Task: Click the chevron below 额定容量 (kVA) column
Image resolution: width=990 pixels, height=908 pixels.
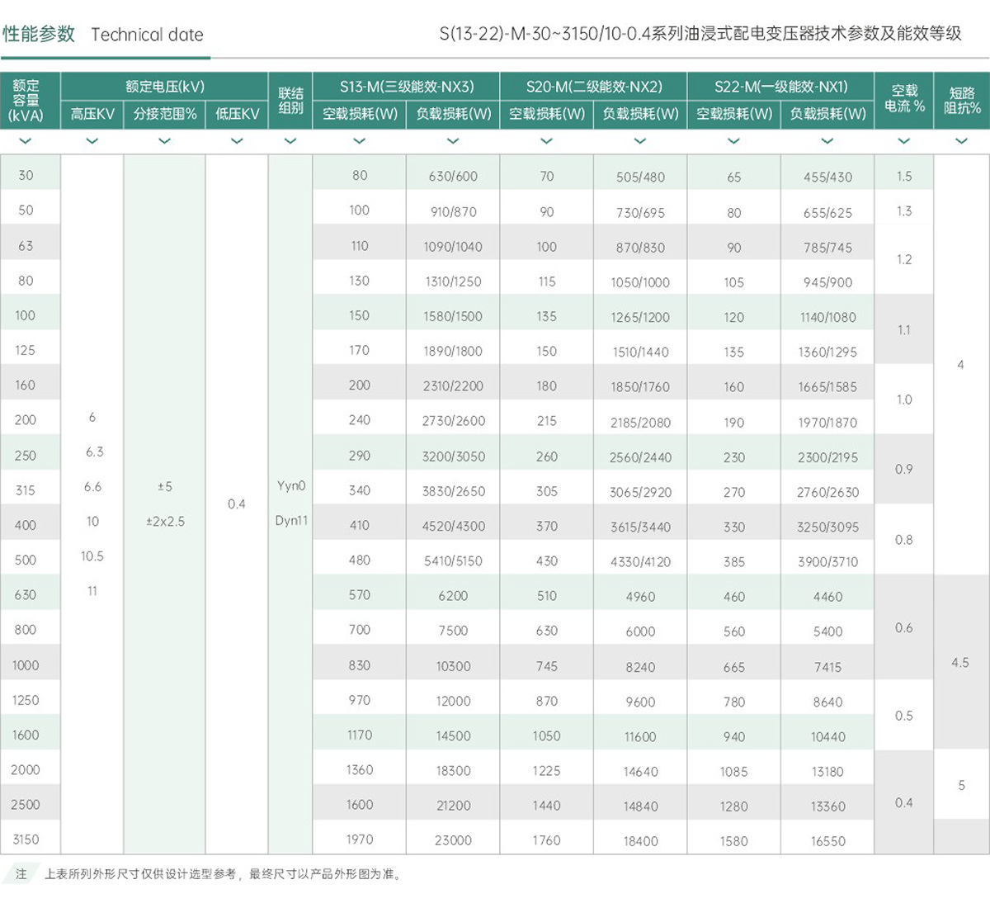Action: coord(26,141)
